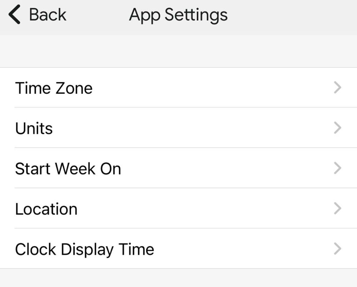Click the "Back" text label

click(47, 15)
